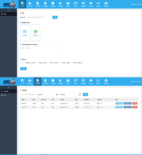Open the start date picker field
This screenshot has width=142, height=155.
pyautogui.click(x=51, y=94)
